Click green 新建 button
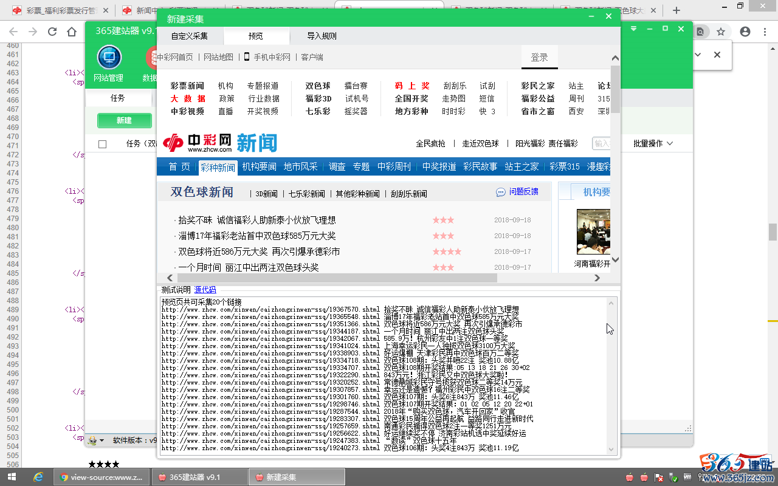 [x=124, y=120]
